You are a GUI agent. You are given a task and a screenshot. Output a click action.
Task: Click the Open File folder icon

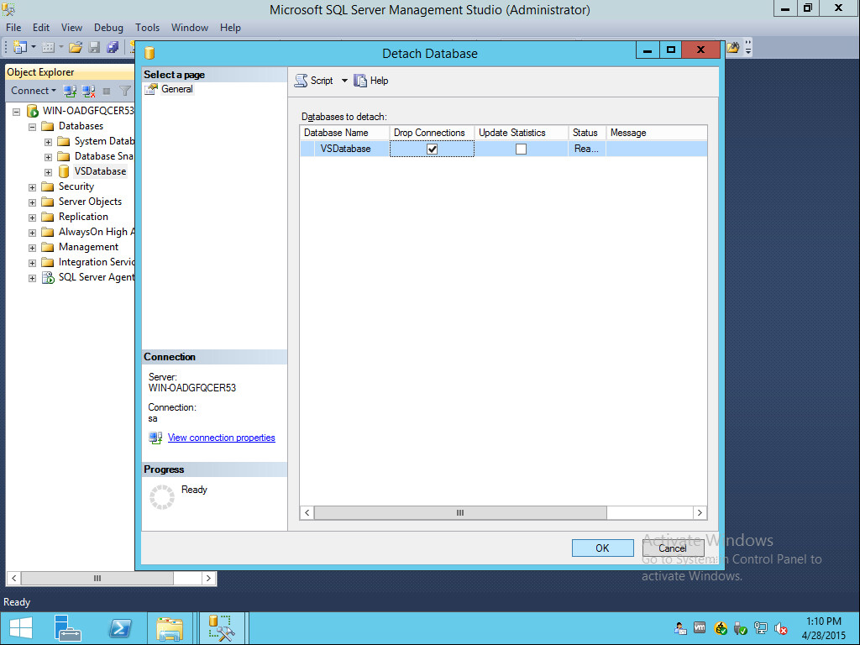tap(76, 47)
